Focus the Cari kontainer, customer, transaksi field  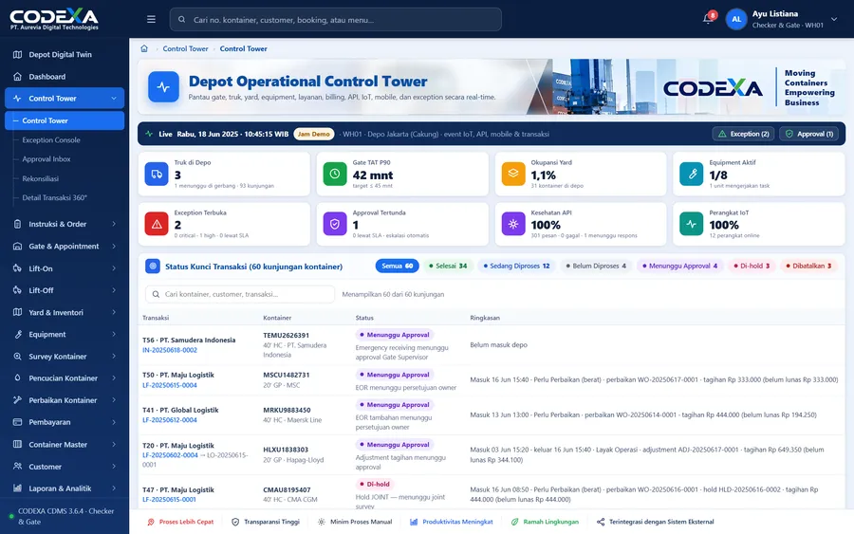[240, 294]
